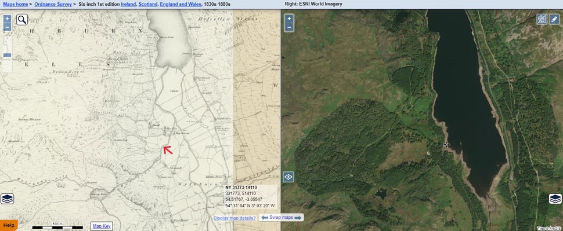
Task: Zoom in on the left historic map
Action: click(7, 19)
